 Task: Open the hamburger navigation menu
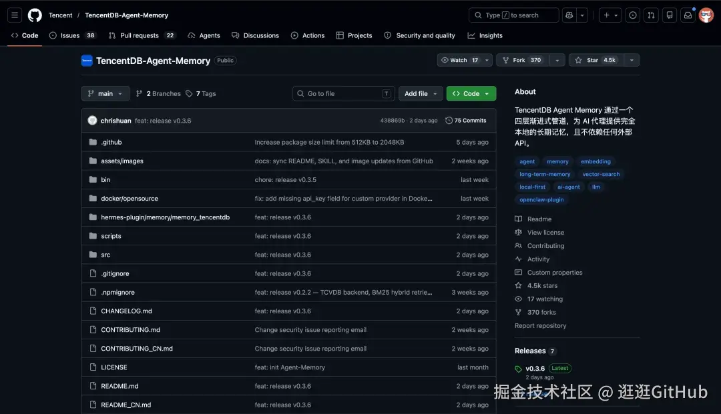click(x=15, y=15)
